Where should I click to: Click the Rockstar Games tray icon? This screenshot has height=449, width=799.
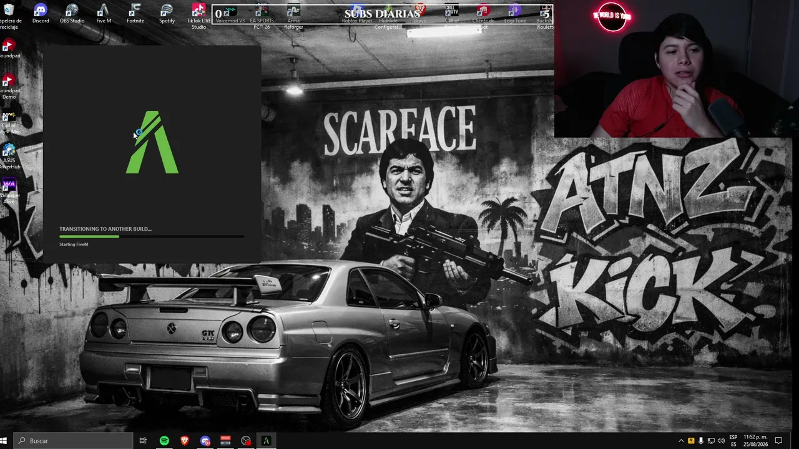691,441
